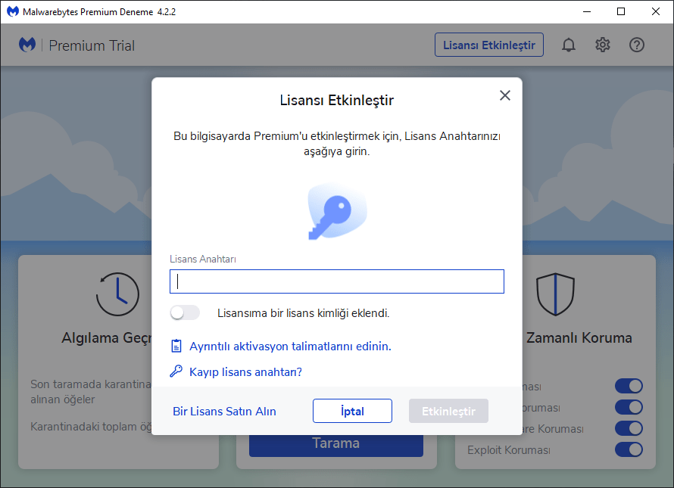Minimize the Malwarebytes window
This screenshot has height=488, width=674.
587,11
